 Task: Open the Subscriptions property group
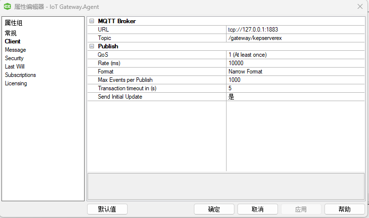(20, 75)
